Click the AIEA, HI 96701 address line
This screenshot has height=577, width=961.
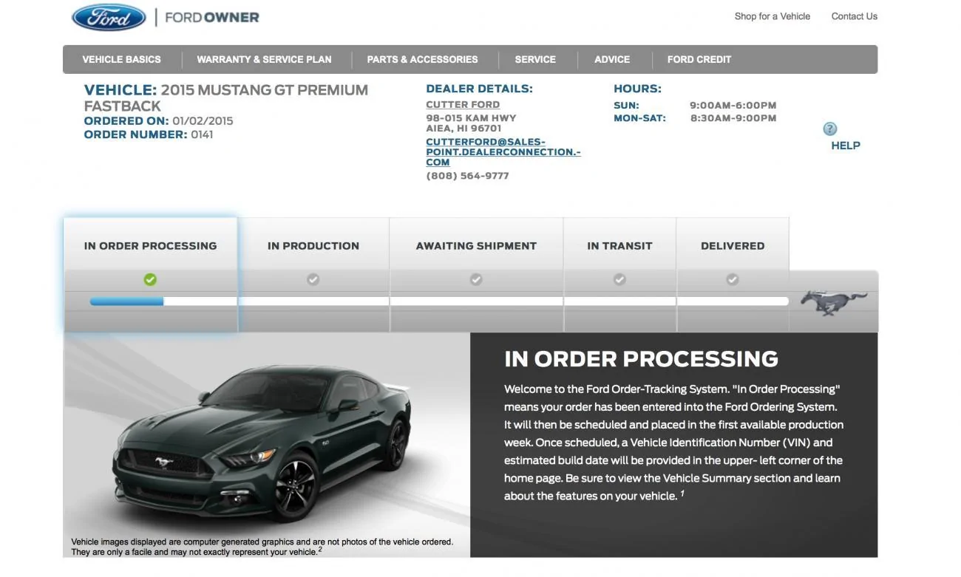[463, 128]
